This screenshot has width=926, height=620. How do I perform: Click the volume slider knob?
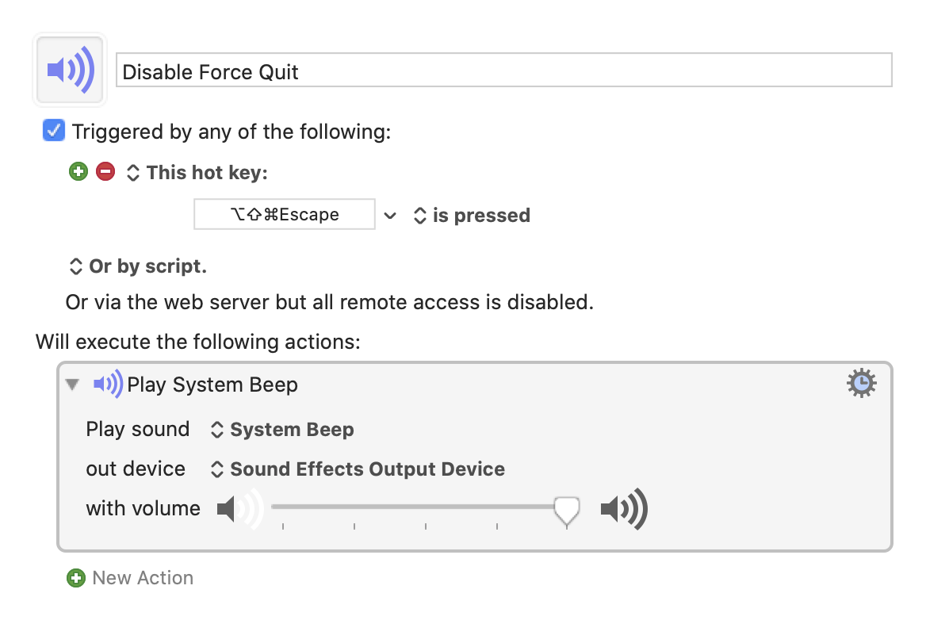566,511
